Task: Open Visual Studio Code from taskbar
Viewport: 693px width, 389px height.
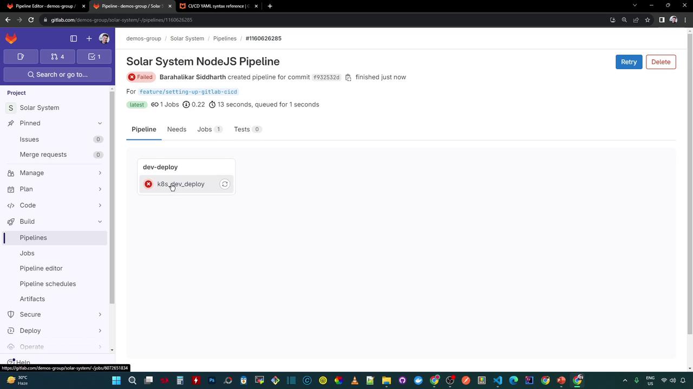Action: coord(498,380)
